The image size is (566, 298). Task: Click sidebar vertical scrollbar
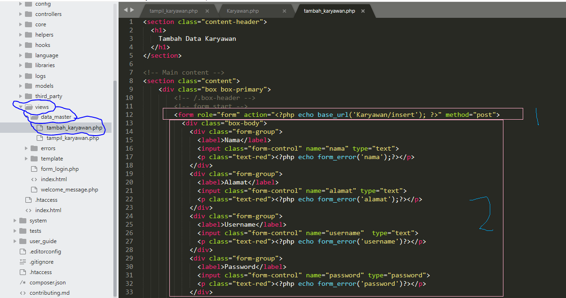point(115,188)
